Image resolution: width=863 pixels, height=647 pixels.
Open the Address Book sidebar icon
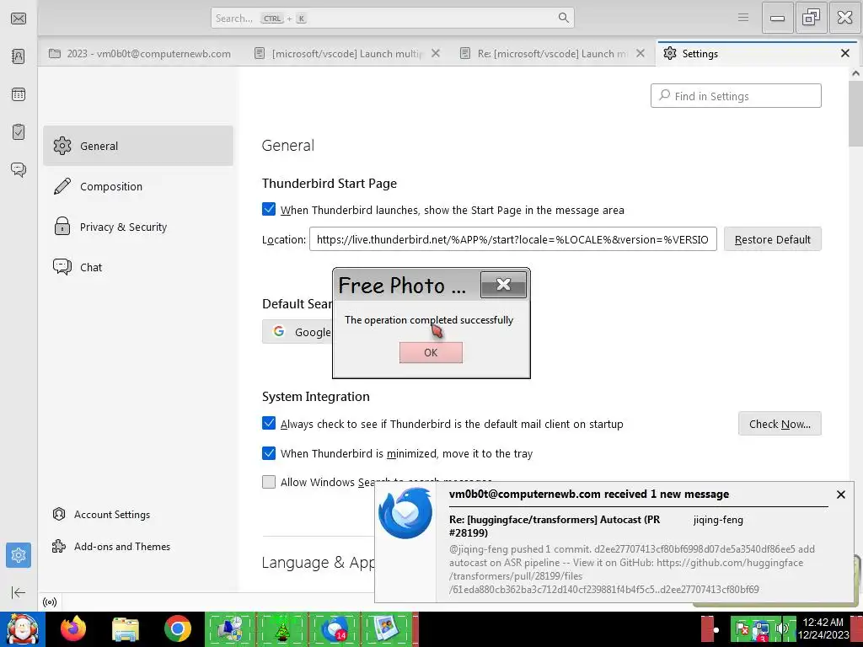[x=19, y=56]
